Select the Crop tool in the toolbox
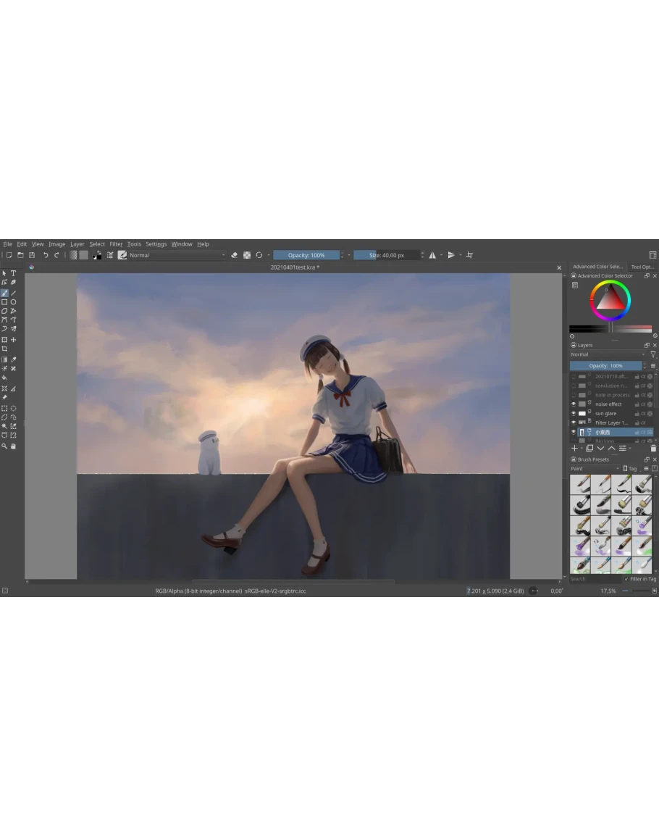The width and height of the screenshot is (659, 837). [4, 349]
